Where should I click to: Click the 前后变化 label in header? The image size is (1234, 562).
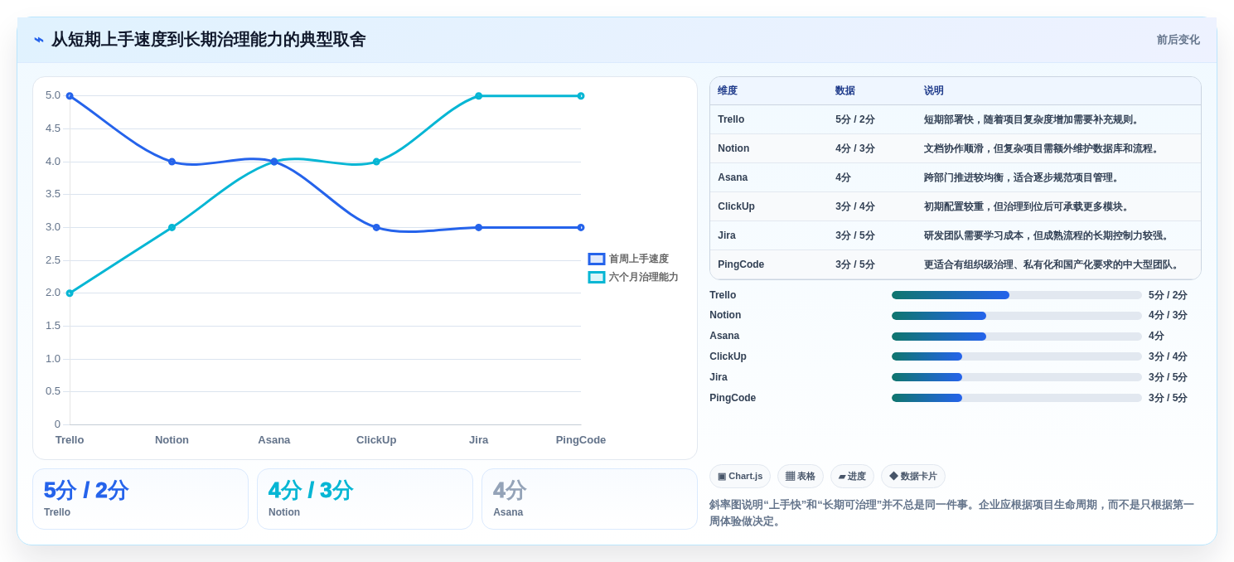[x=1178, y=40]
